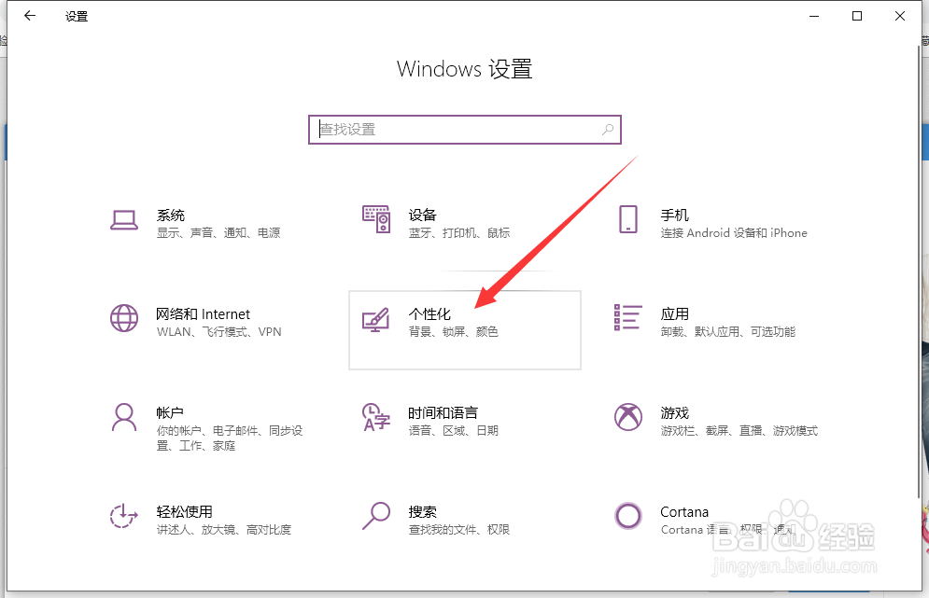Click description 语音、区域、日期
This screenshot has height=598, width=929.
click(x=453, y=430)
